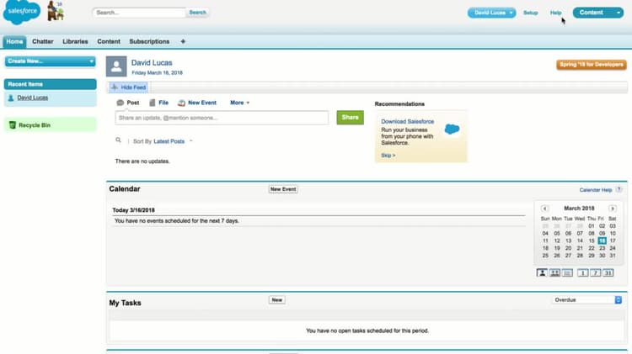This screenshot has height=354, width=632.
Task: Open Download Salesforce recommendation link
Action: [408, 121]
